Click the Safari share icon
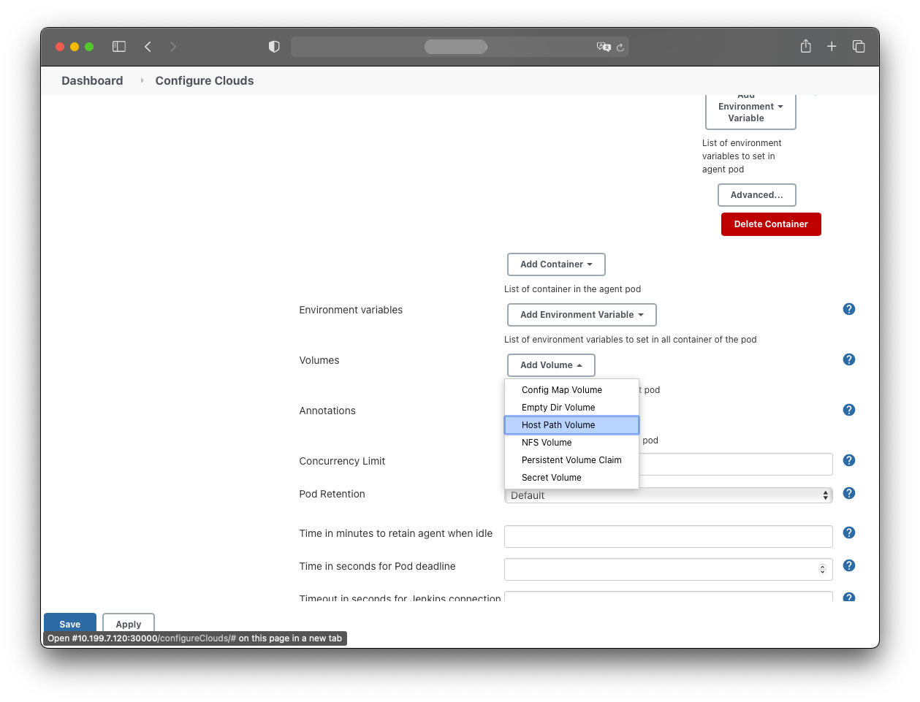Image resolution: width=920 pixels, height=702 pixels. (x=805, y=47)
